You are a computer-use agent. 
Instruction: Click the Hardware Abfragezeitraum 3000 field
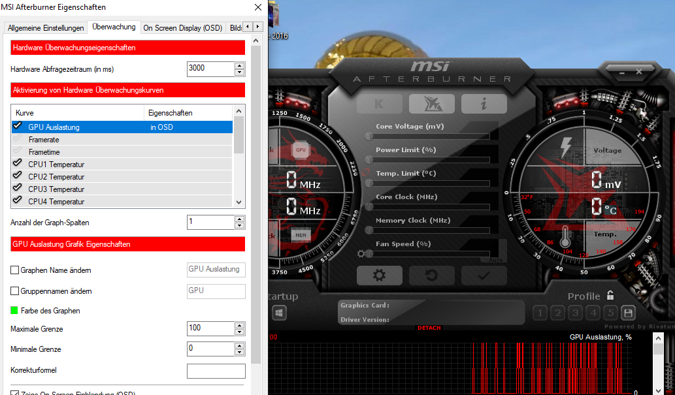click(x=211, y=69)
